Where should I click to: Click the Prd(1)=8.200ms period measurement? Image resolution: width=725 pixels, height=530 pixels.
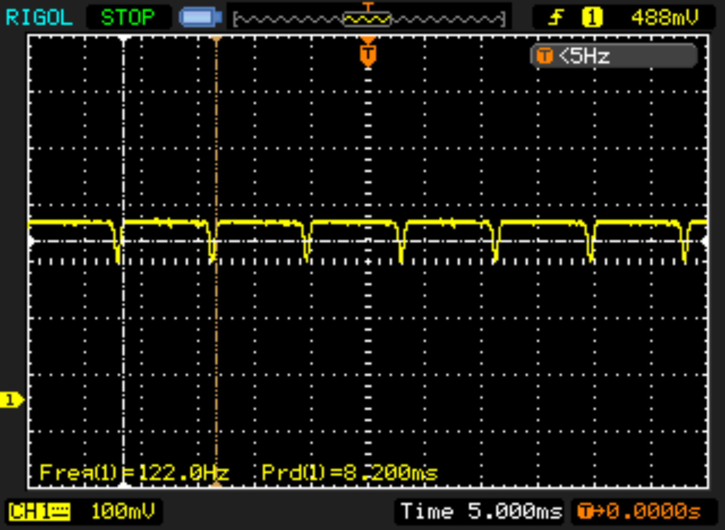point(349,473)
